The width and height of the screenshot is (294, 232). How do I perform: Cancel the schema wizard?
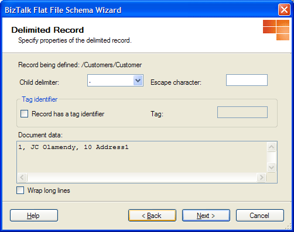(260, 216)
